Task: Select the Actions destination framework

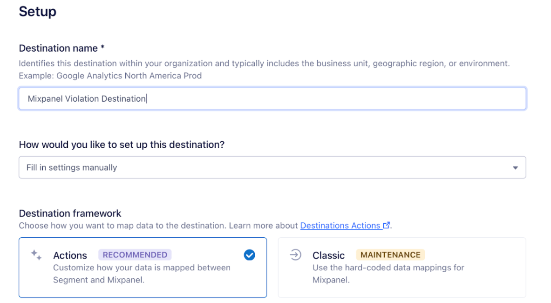Action: click(x=143, y=268)
